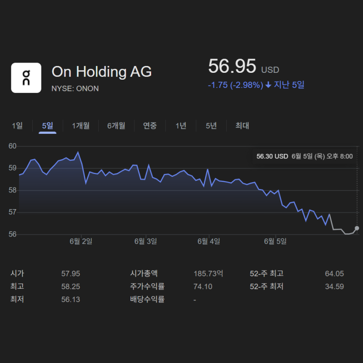Click the 최고 high price label

coord(17,286)
